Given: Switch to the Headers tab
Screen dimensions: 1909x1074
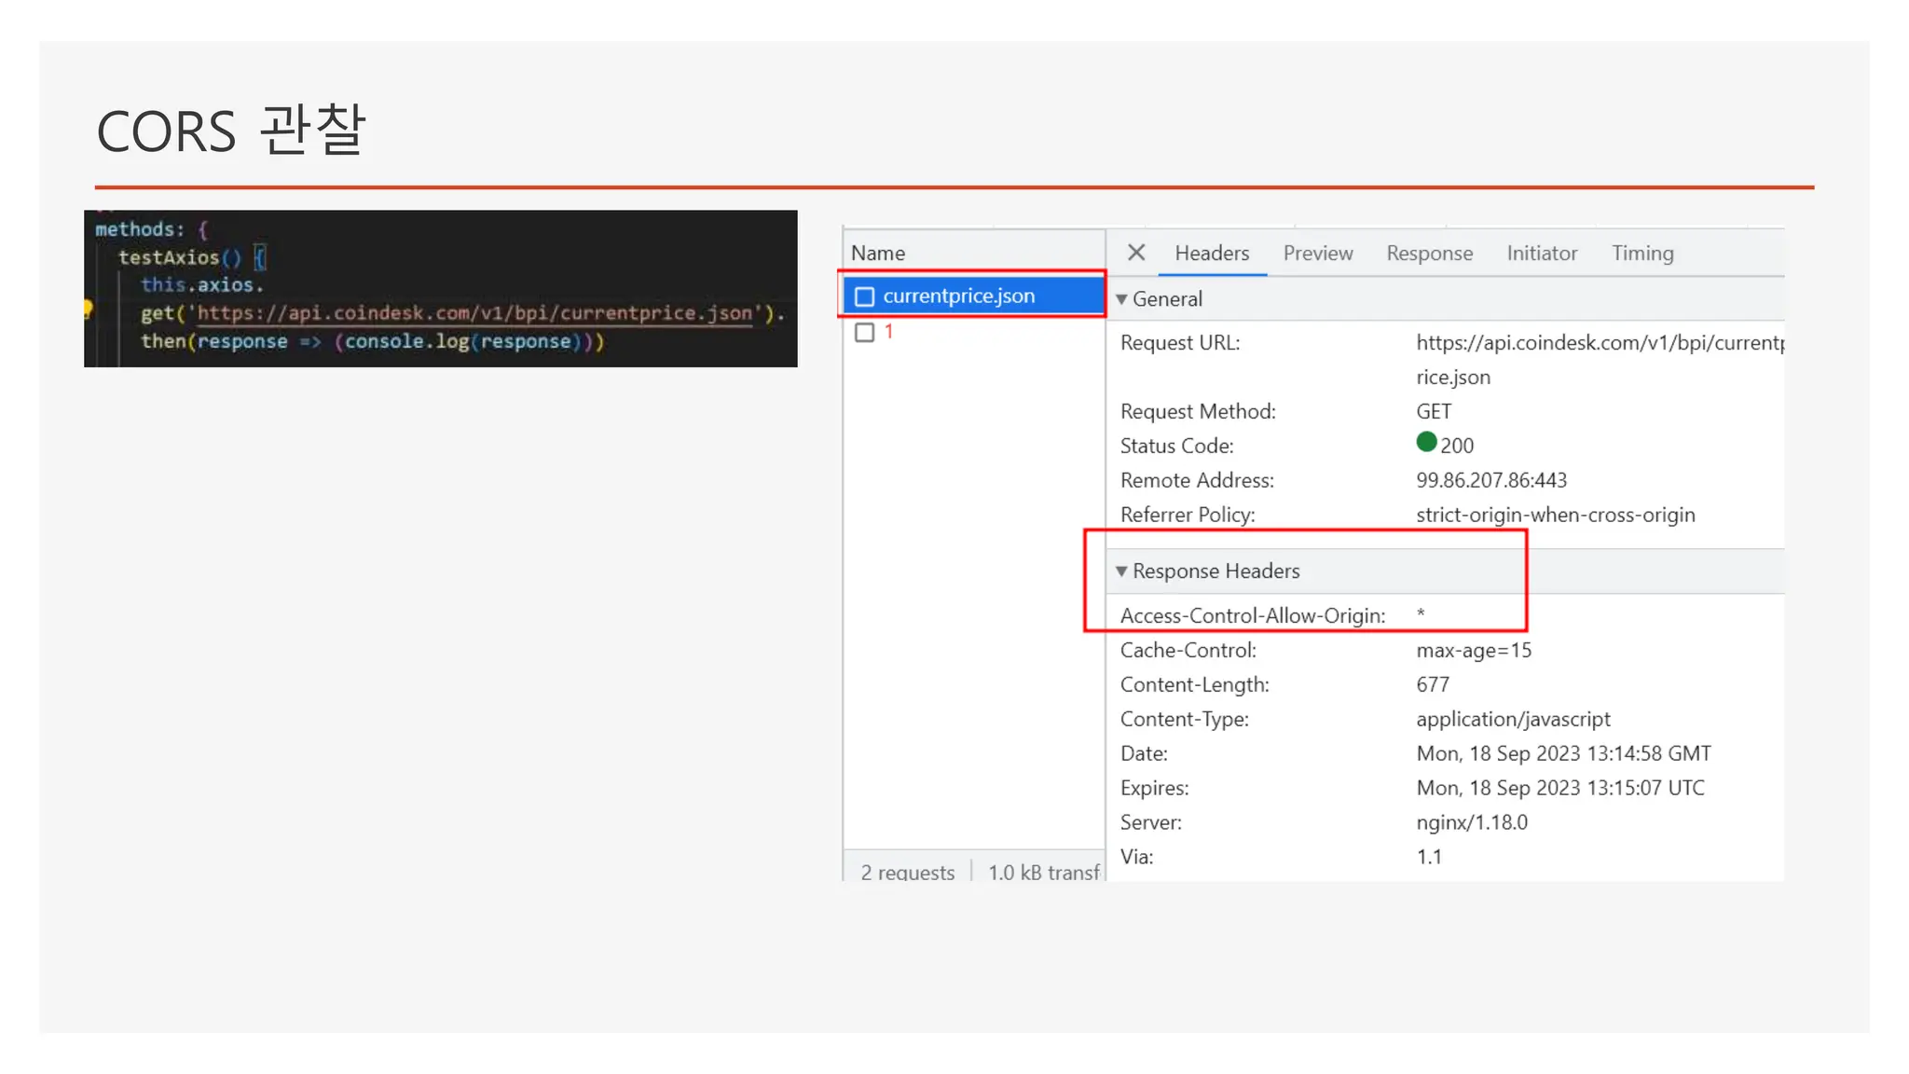Looking at the screenshot, I should 1211,254.
